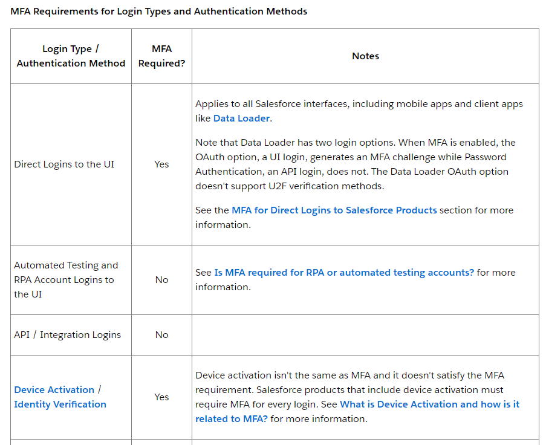The width and height of the screenshot is (546, 445).
Task: Open the Data Loader link
Action: coord(241,119)
